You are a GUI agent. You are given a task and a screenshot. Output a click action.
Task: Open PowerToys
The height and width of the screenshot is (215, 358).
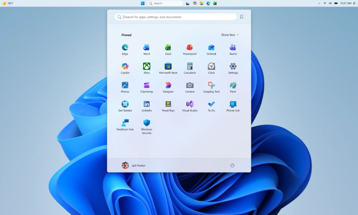click(168, 106)
